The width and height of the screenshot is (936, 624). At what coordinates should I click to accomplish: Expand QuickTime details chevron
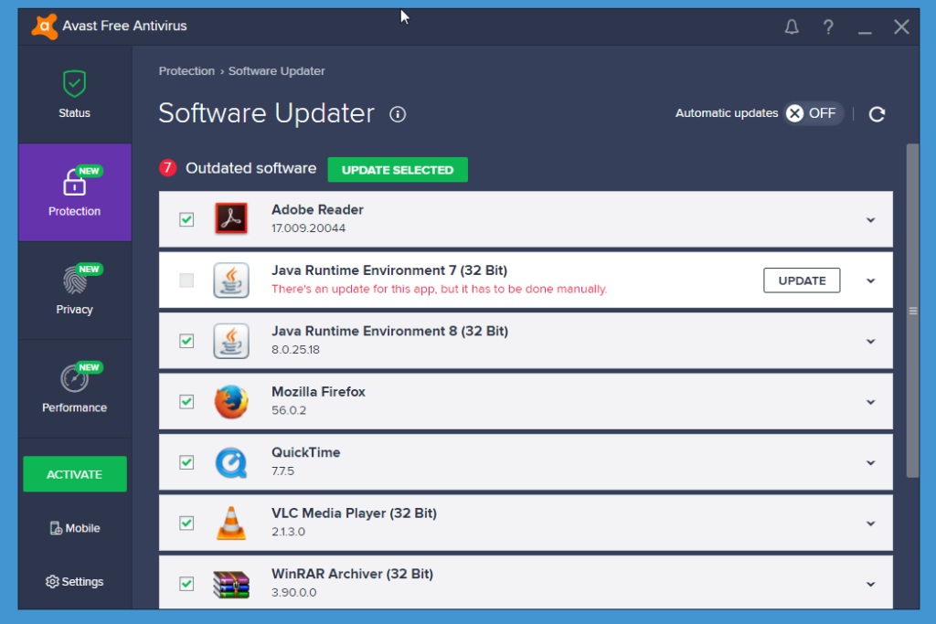coord(870,463)
